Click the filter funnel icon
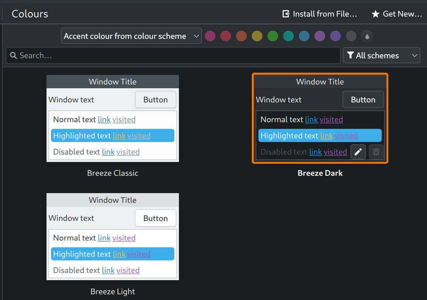 tap(351, 55)
